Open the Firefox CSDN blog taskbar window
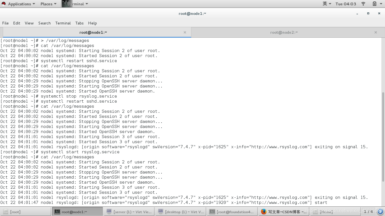 click(x=284, y=212)
